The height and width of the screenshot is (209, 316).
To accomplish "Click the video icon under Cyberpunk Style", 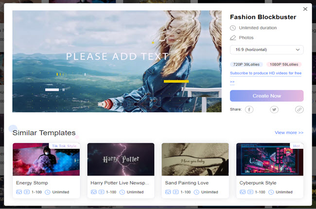I will (x=250, y=192).
